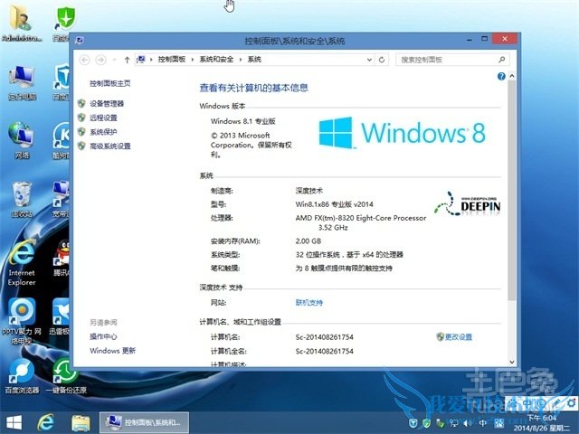Viewport: 579px width, 434px height.
Task: Select 系统 in the address breadcrumb
Action: (254, 60)
